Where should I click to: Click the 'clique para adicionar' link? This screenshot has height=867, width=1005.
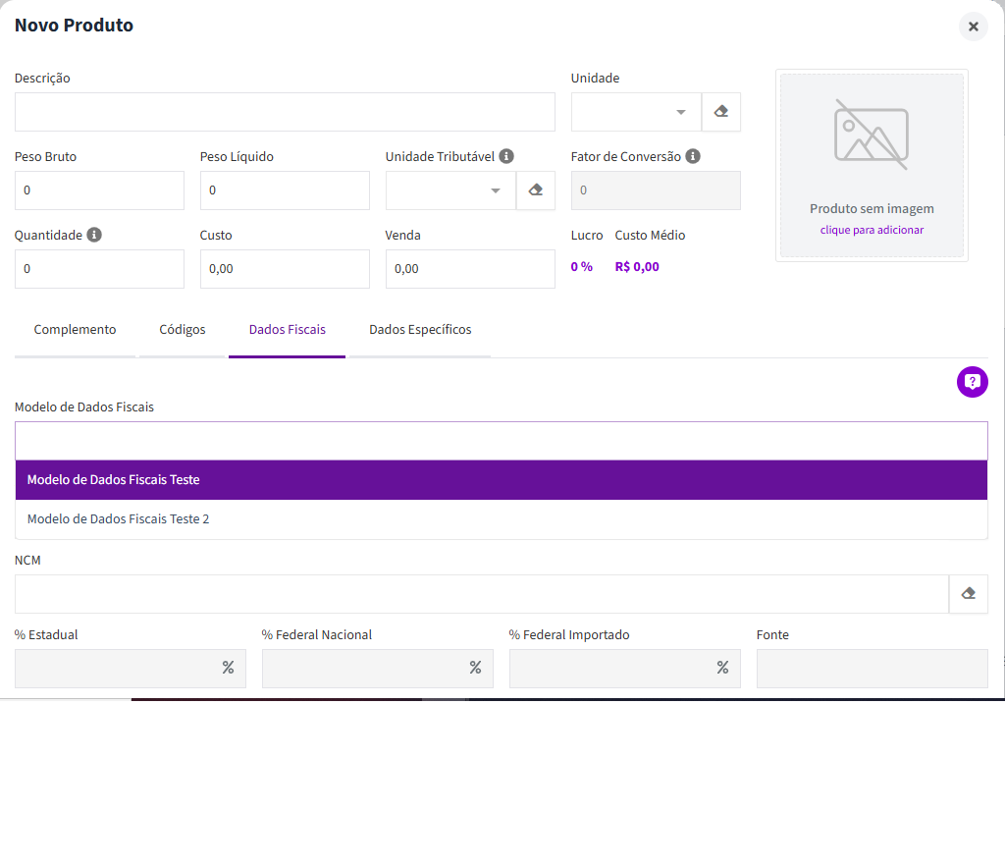(872, 230)
